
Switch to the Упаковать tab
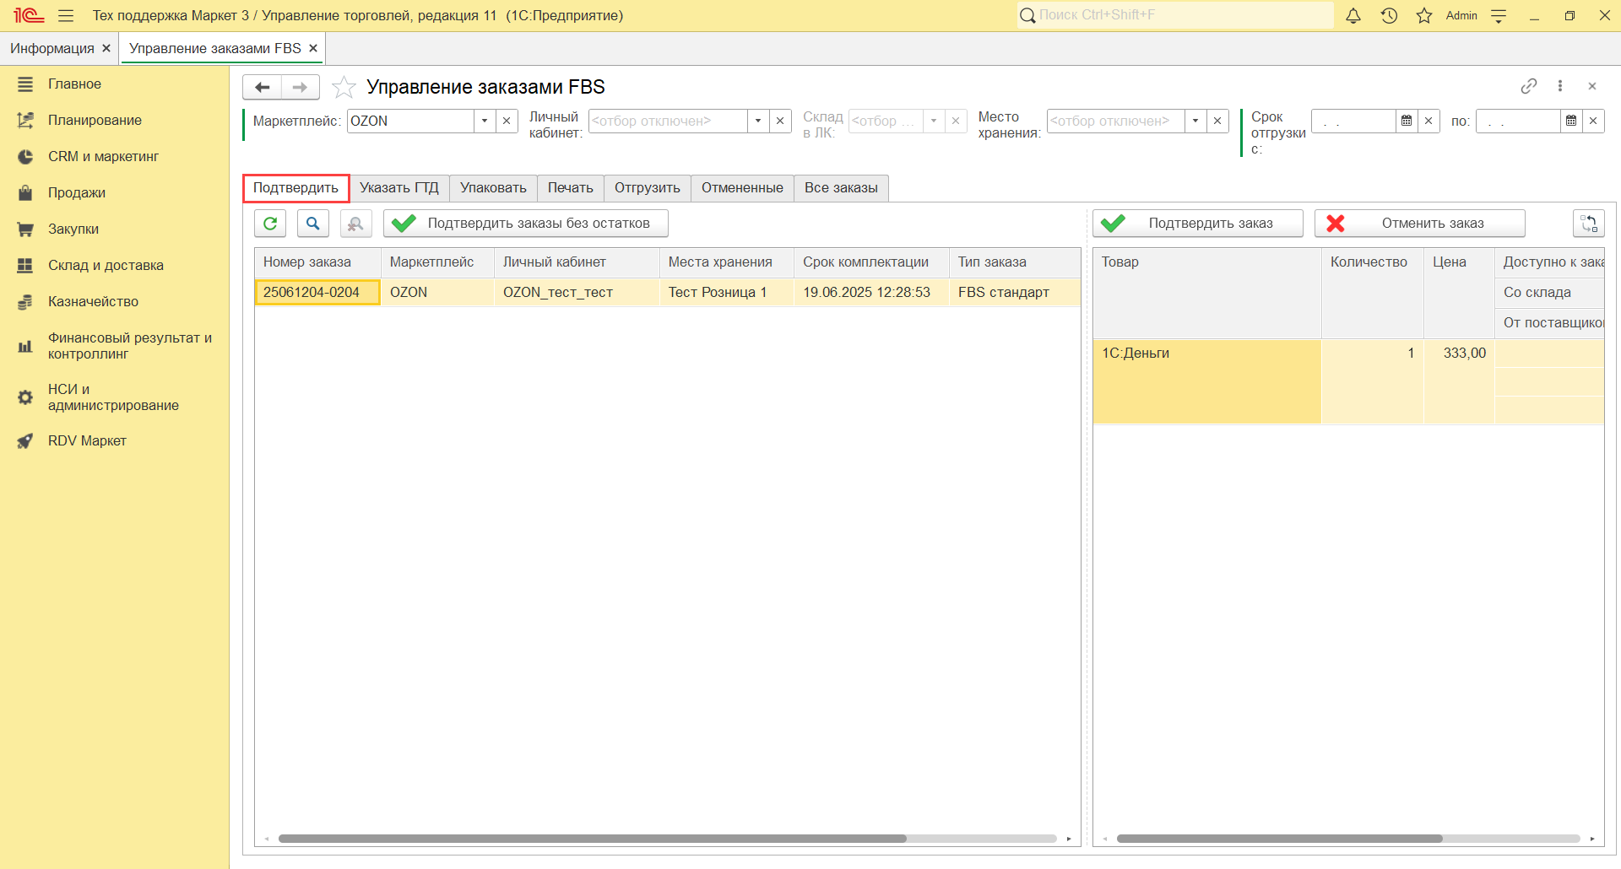[x=493, y=187]
